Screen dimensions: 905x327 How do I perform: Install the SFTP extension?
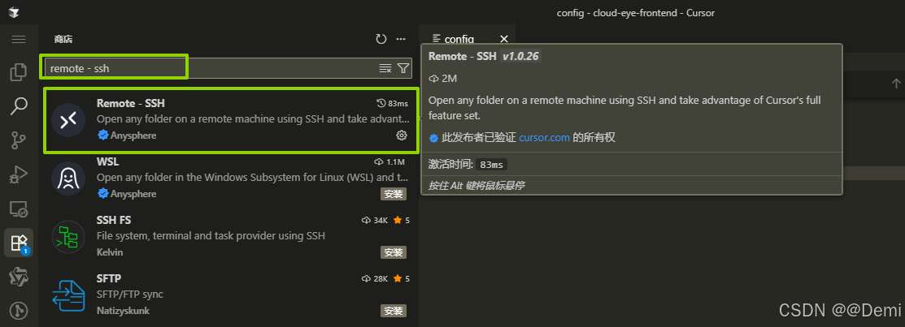coord(393,311)
